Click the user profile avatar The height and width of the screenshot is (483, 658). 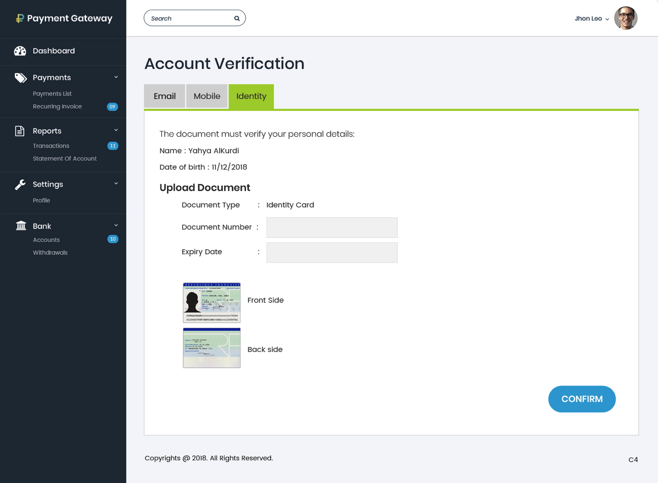[x=626, y=18]
